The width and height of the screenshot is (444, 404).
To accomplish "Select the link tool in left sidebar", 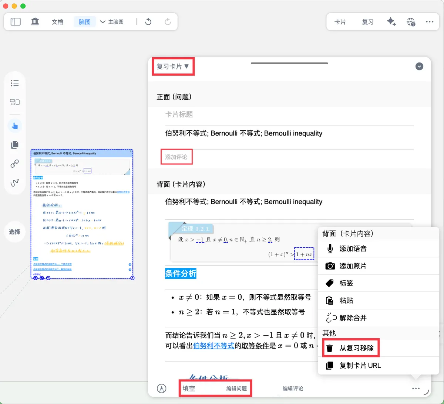I will pyautogui.click(x=15, y=163).
